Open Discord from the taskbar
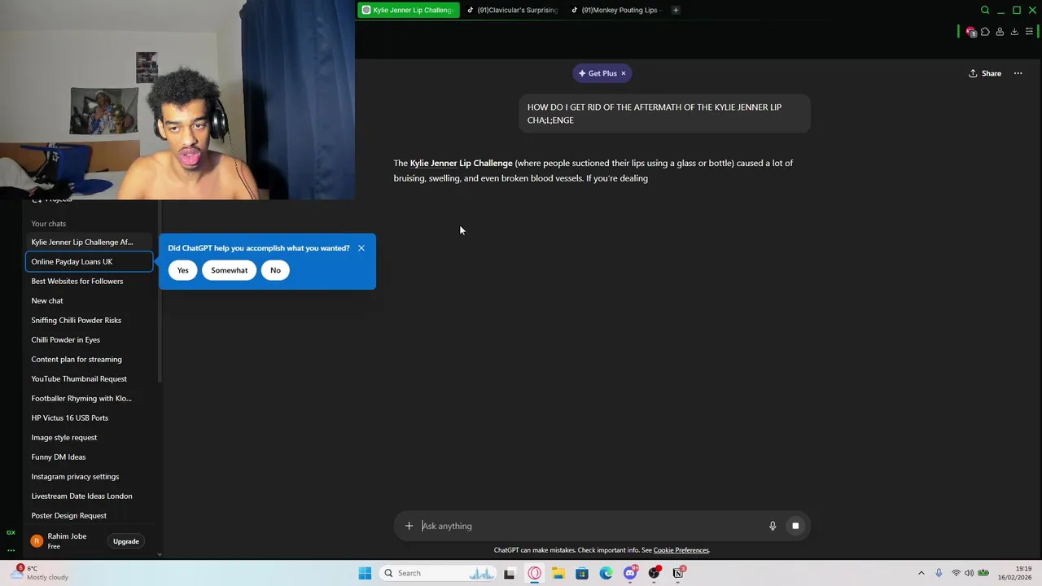Image resolution: width=1042 pixels, height=586 pixels. (x=630, y=573)
